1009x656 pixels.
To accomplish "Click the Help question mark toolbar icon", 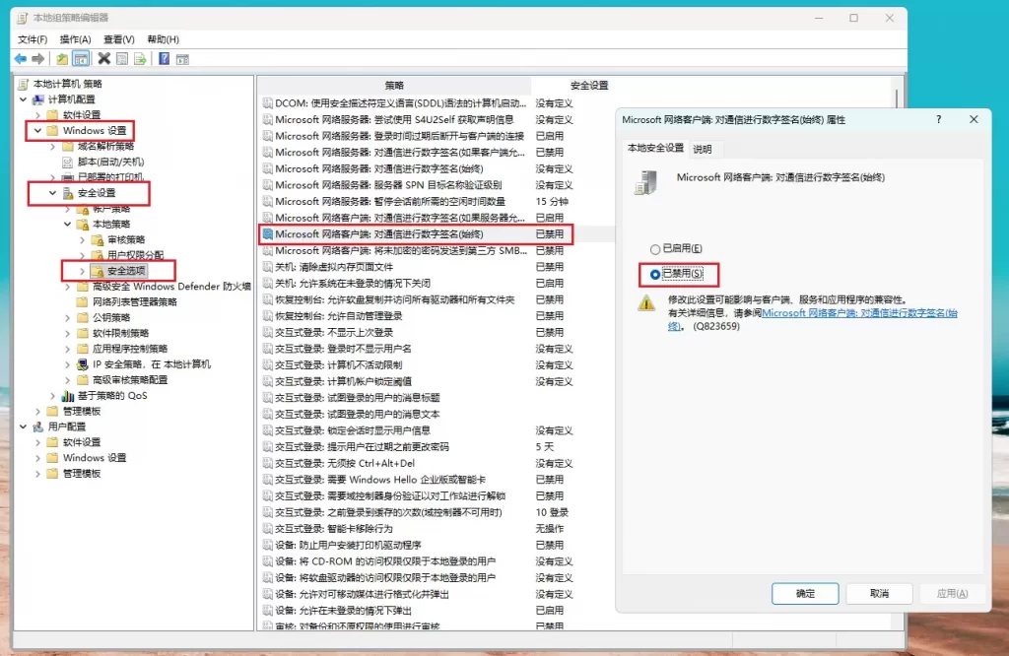I will (165, 59).
